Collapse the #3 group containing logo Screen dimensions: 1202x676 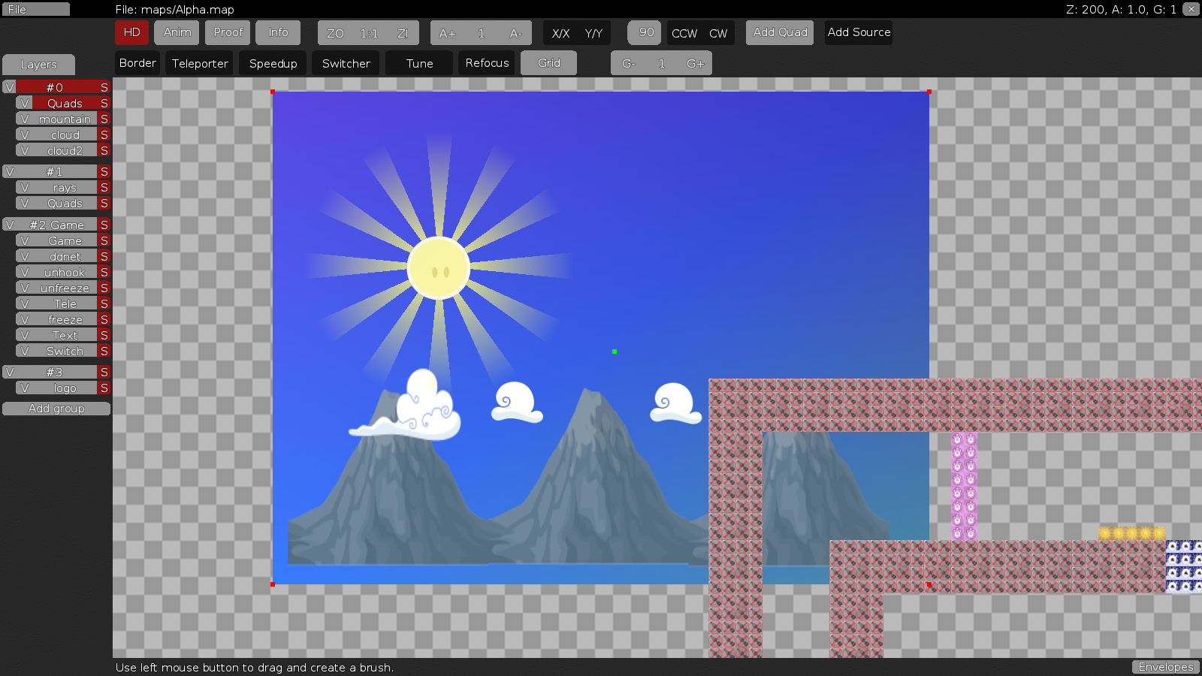tap(9, 372)
